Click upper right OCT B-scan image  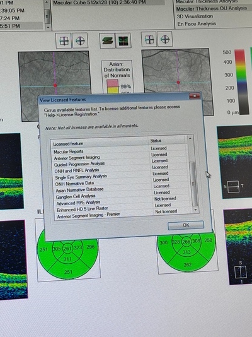tap(235, 162)
